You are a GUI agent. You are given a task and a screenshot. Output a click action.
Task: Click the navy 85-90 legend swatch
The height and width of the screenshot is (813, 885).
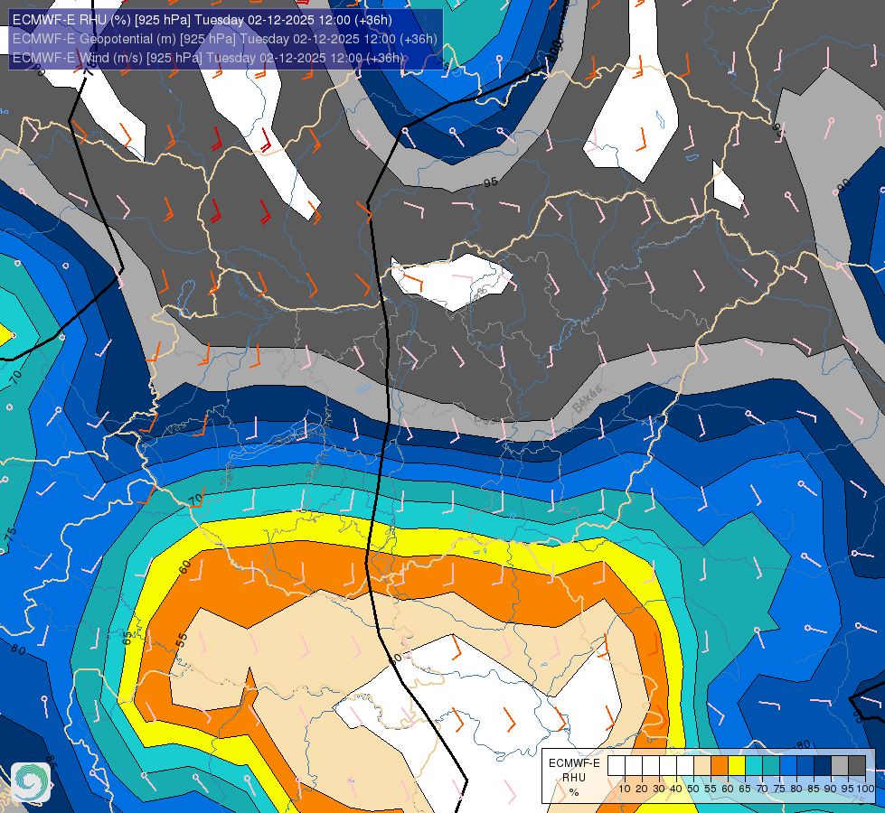(823, 765)
